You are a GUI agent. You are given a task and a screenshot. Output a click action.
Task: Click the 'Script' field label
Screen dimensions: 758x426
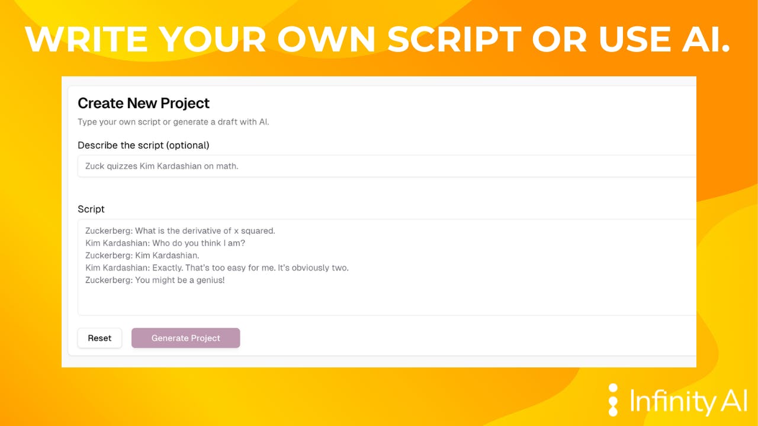91,209
